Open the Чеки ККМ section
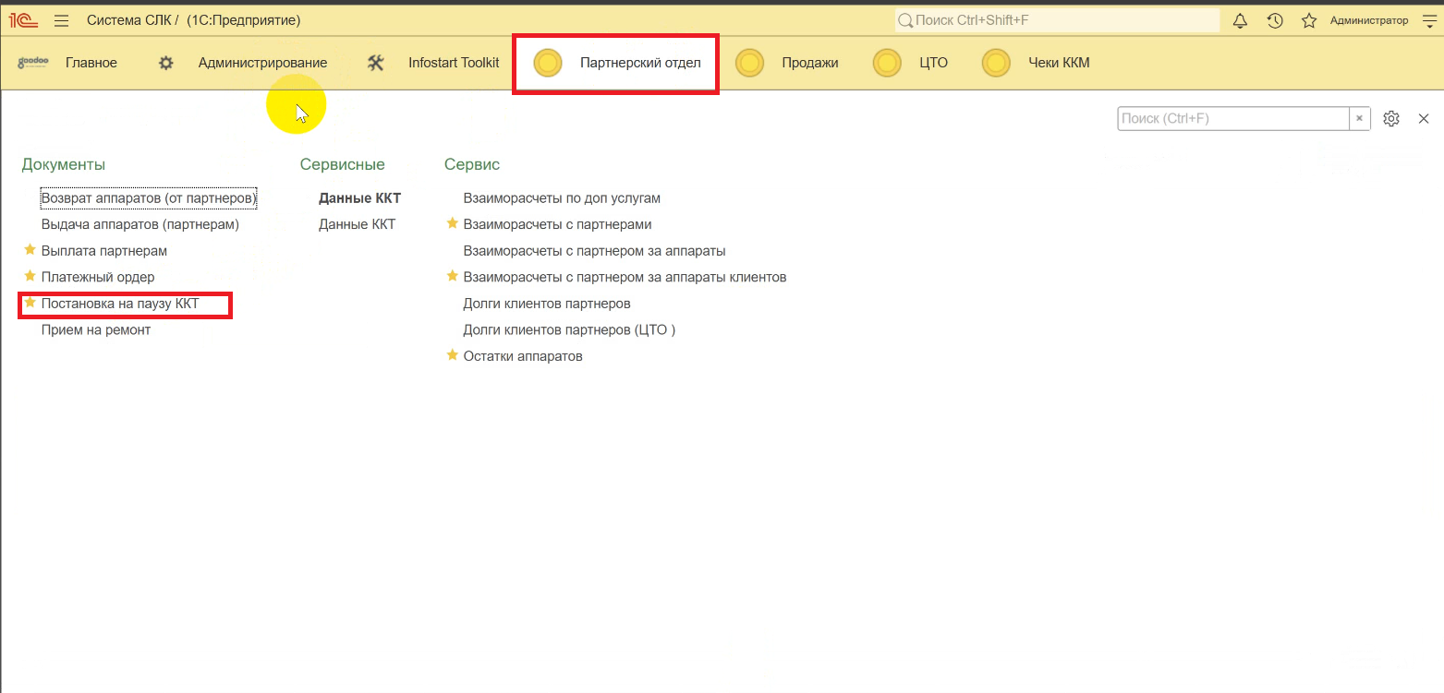The width and height of the screenshot is (1444, 693). pos(1059,63)
